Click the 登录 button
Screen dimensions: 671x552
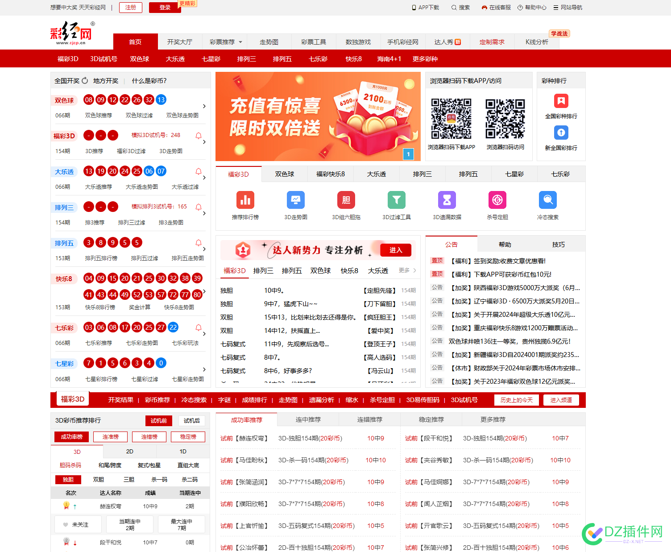point(165,8)
